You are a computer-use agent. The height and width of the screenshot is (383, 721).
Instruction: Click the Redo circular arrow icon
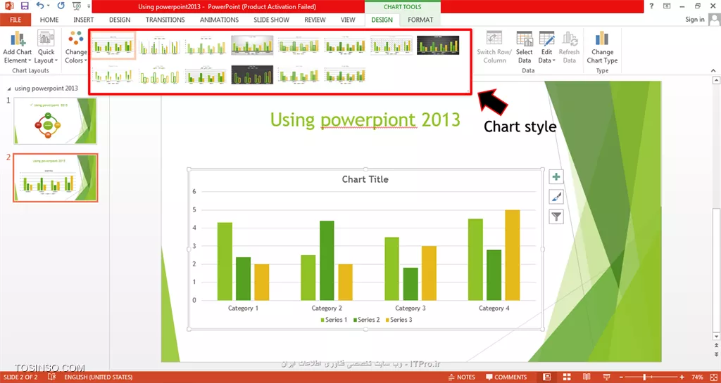coord(61,6)
